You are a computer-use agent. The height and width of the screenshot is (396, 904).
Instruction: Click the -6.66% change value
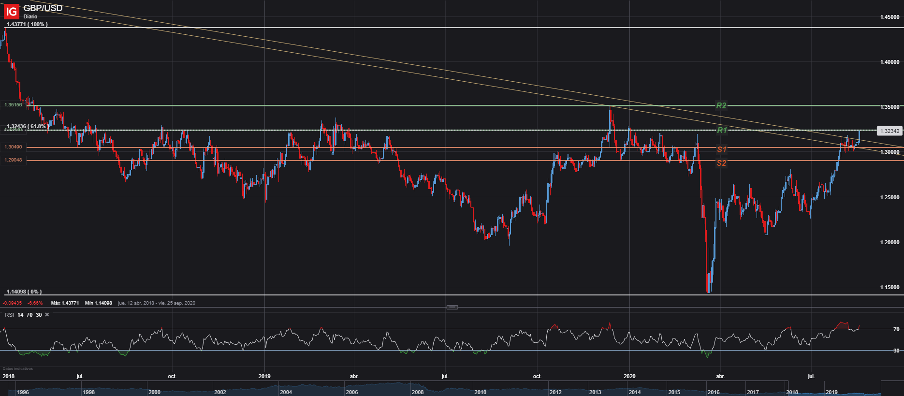35,303
